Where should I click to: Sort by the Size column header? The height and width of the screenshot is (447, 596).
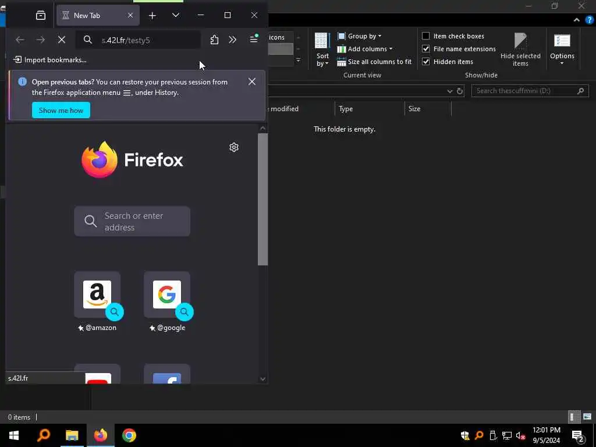(428, 109)
